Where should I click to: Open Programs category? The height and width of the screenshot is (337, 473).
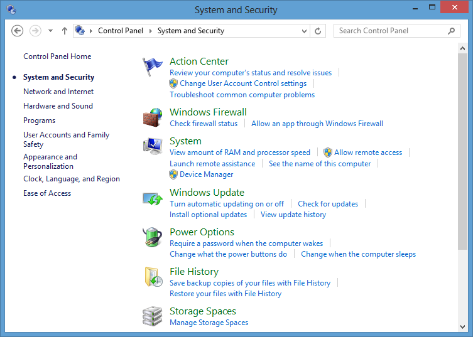[39, 120]
